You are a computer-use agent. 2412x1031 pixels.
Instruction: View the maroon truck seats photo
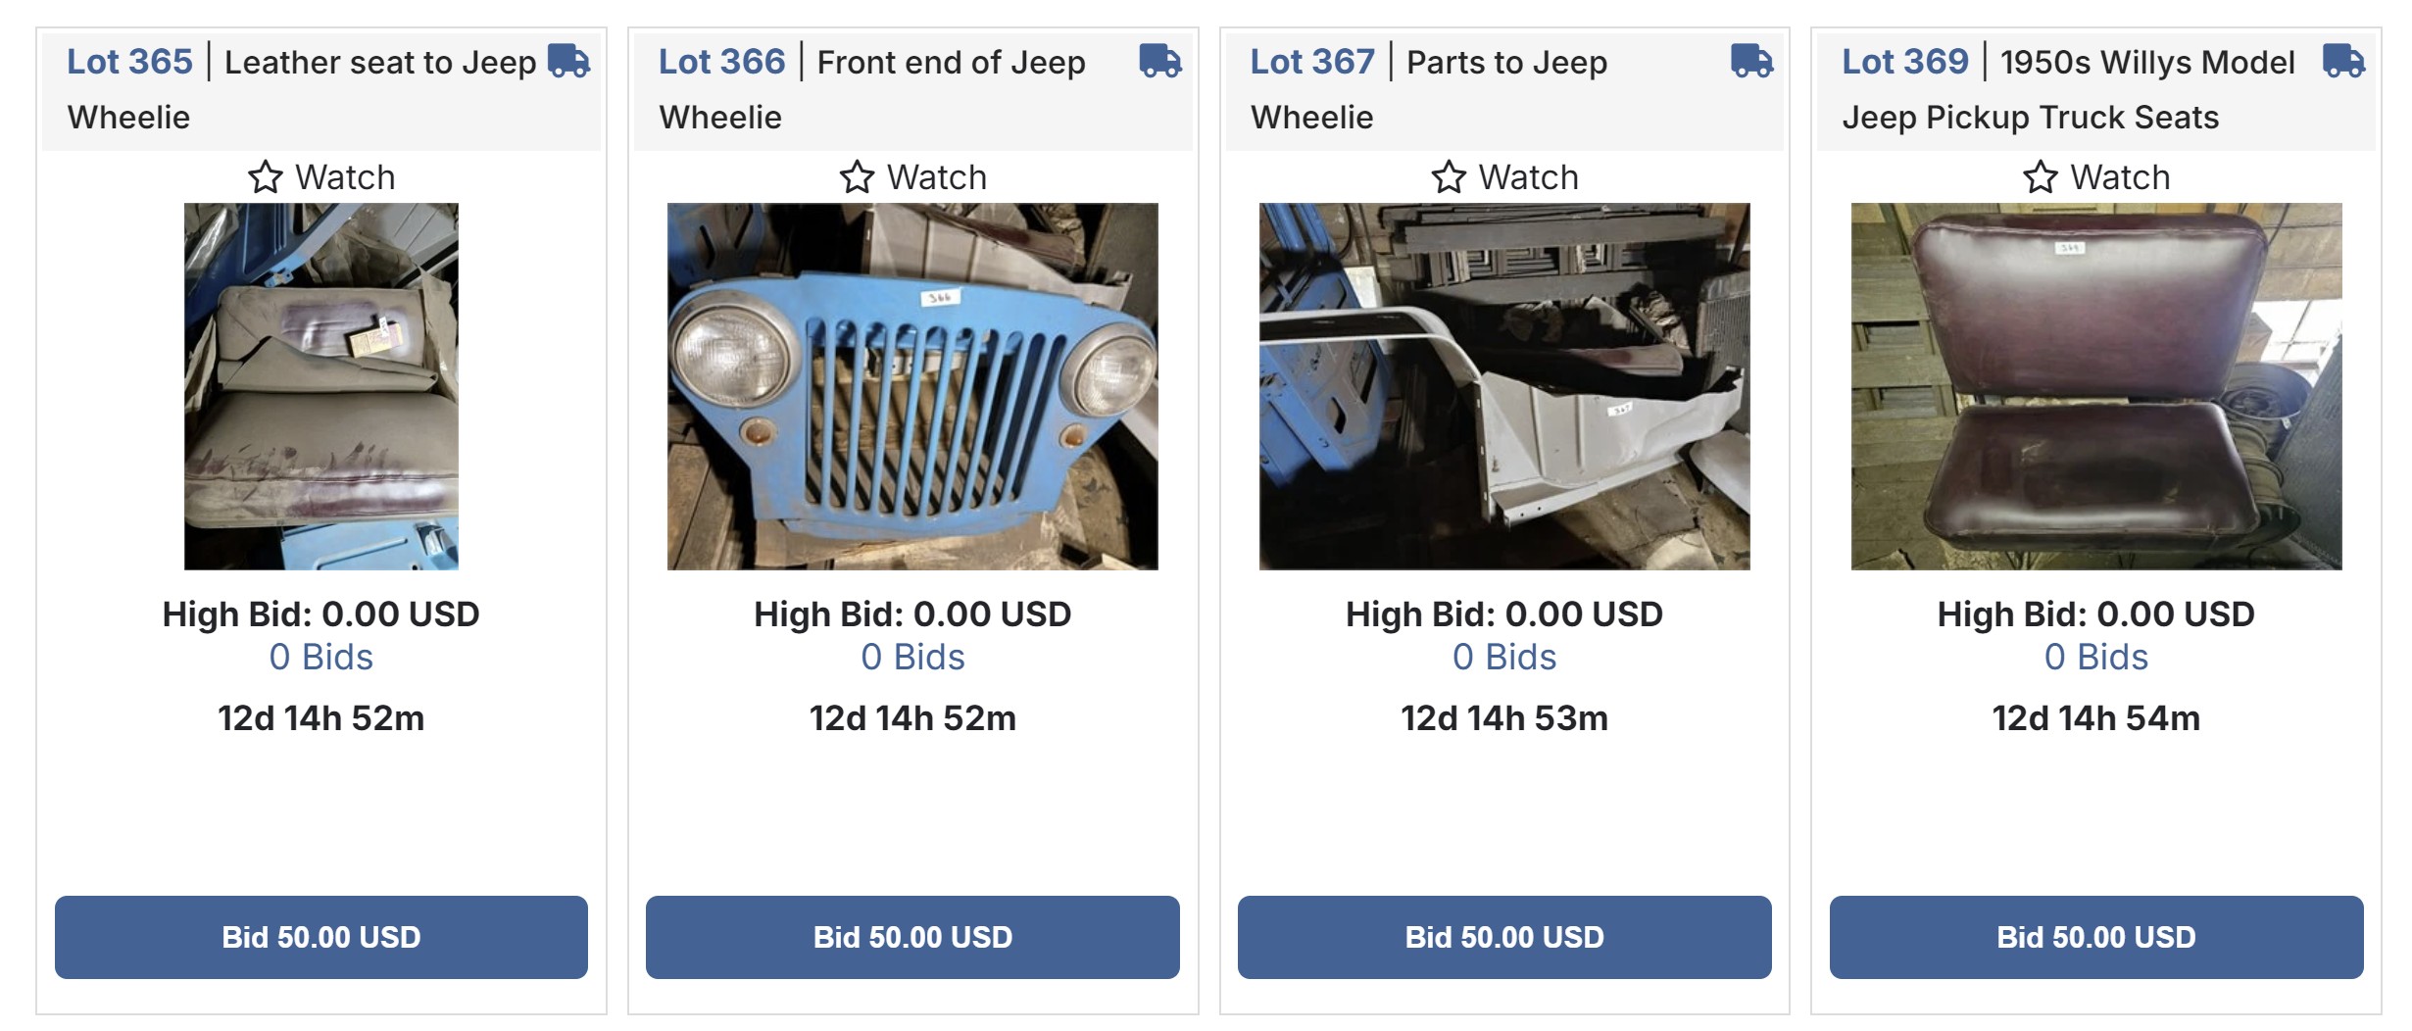click(x=2096, y=386)
